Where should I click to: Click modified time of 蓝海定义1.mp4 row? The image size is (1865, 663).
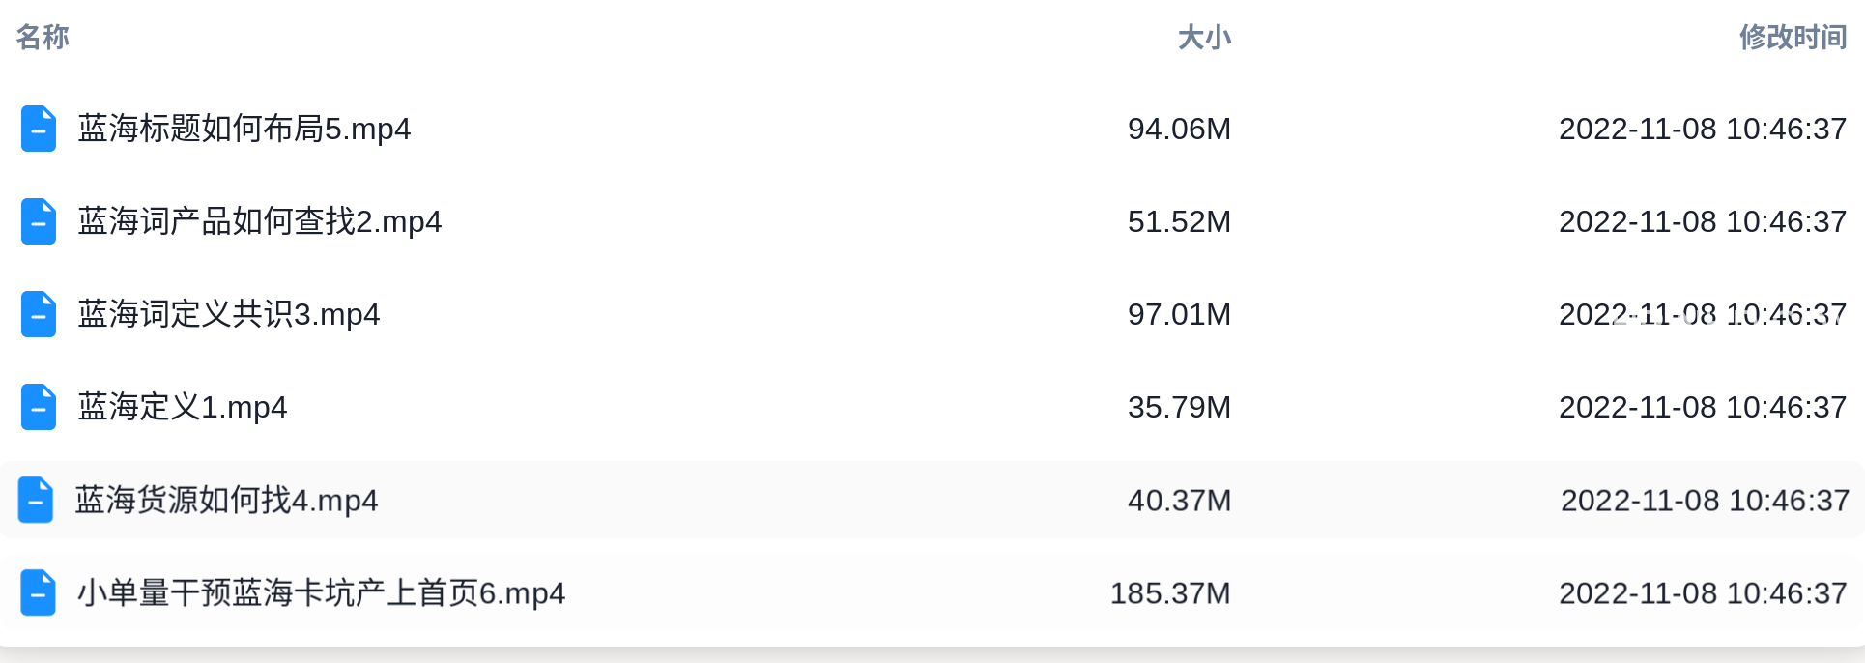click(x=1703, y=407)
